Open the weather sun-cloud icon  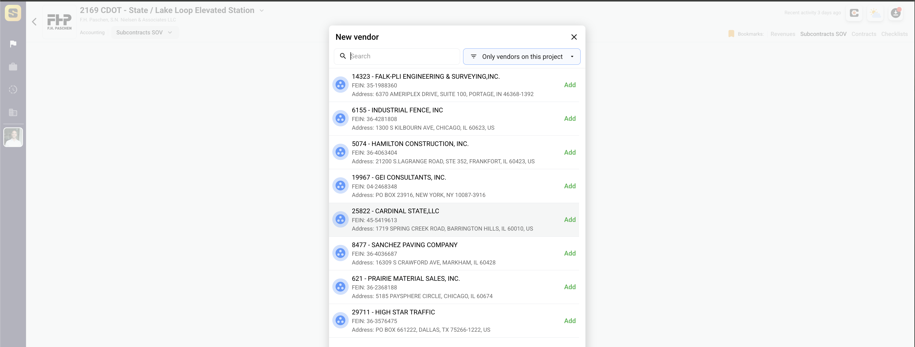coord(875,13)
